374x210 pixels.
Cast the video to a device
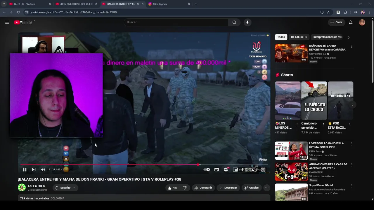[x=254, y=170]
